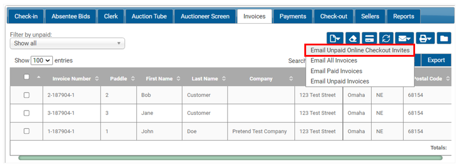Open the Auction Tube tab
Screen dimensions: 458x168
(149, 16)
